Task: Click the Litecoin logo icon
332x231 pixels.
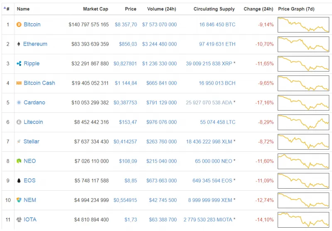Action: click(19, 122)
